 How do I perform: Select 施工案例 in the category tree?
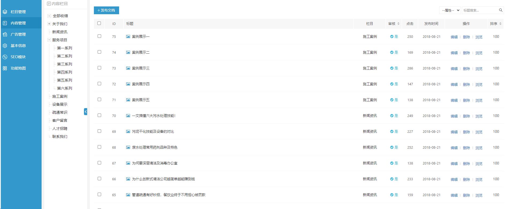pos(60,96)
